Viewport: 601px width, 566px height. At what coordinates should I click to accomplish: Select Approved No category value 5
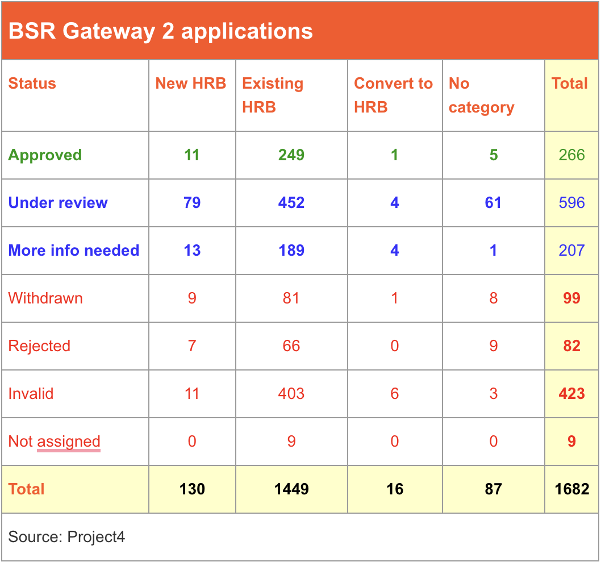coord(493,155)
